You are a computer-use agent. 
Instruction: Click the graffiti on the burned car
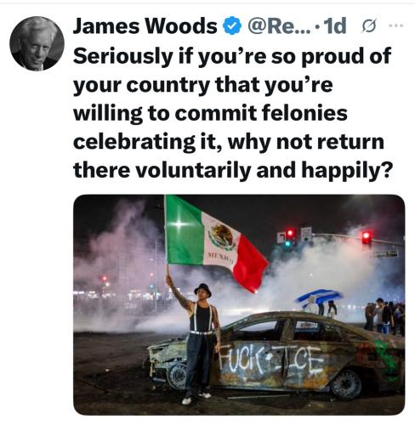[271, 361]
